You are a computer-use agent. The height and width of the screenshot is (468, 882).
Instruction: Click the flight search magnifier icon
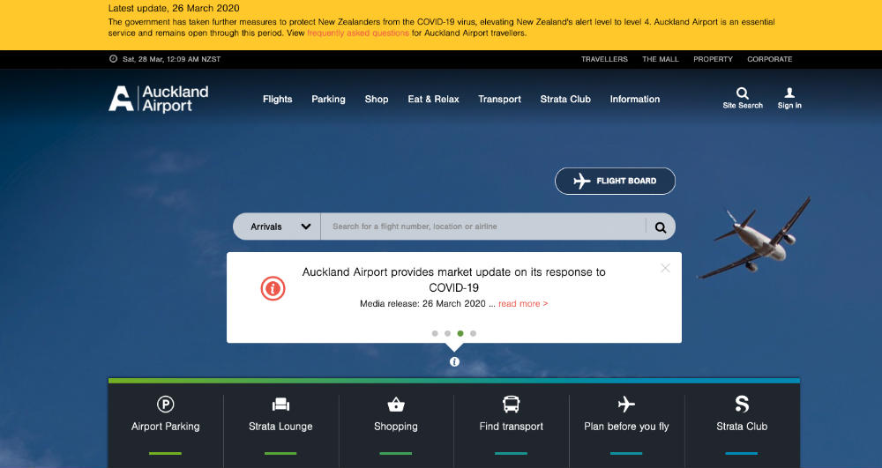pos(661,227)
